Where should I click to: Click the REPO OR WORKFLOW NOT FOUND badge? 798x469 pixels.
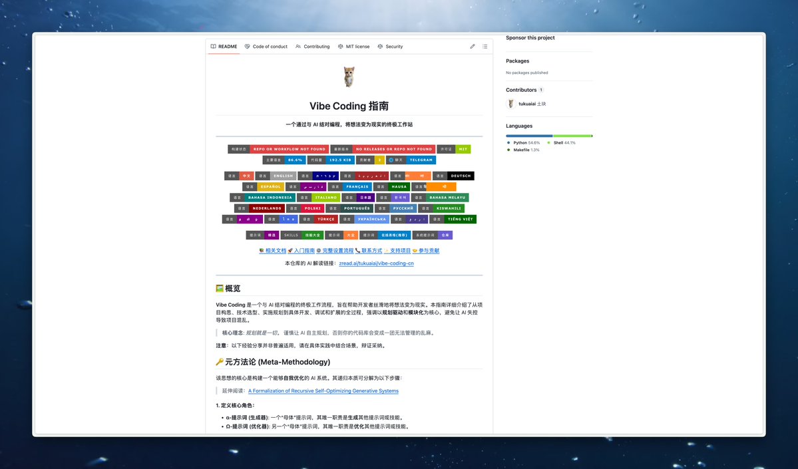(278, 149)
